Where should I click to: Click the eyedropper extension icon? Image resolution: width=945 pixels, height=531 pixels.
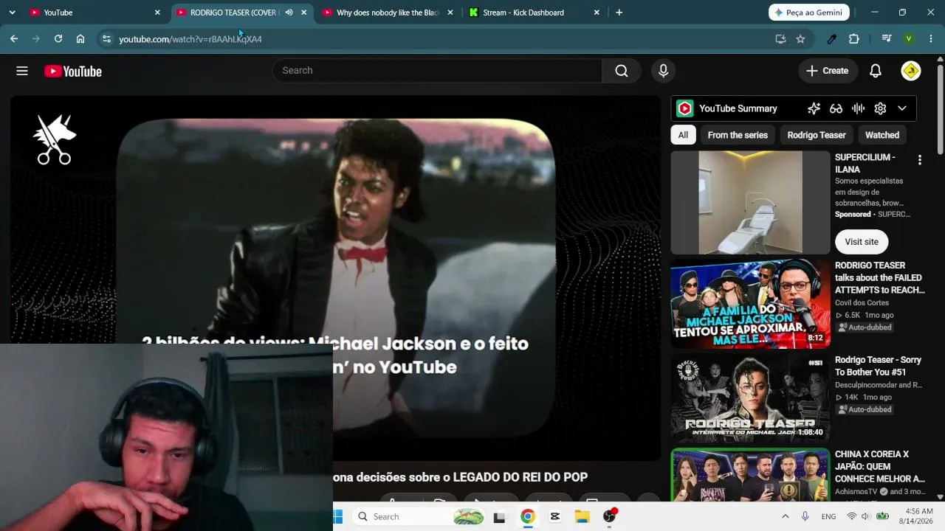832,39
